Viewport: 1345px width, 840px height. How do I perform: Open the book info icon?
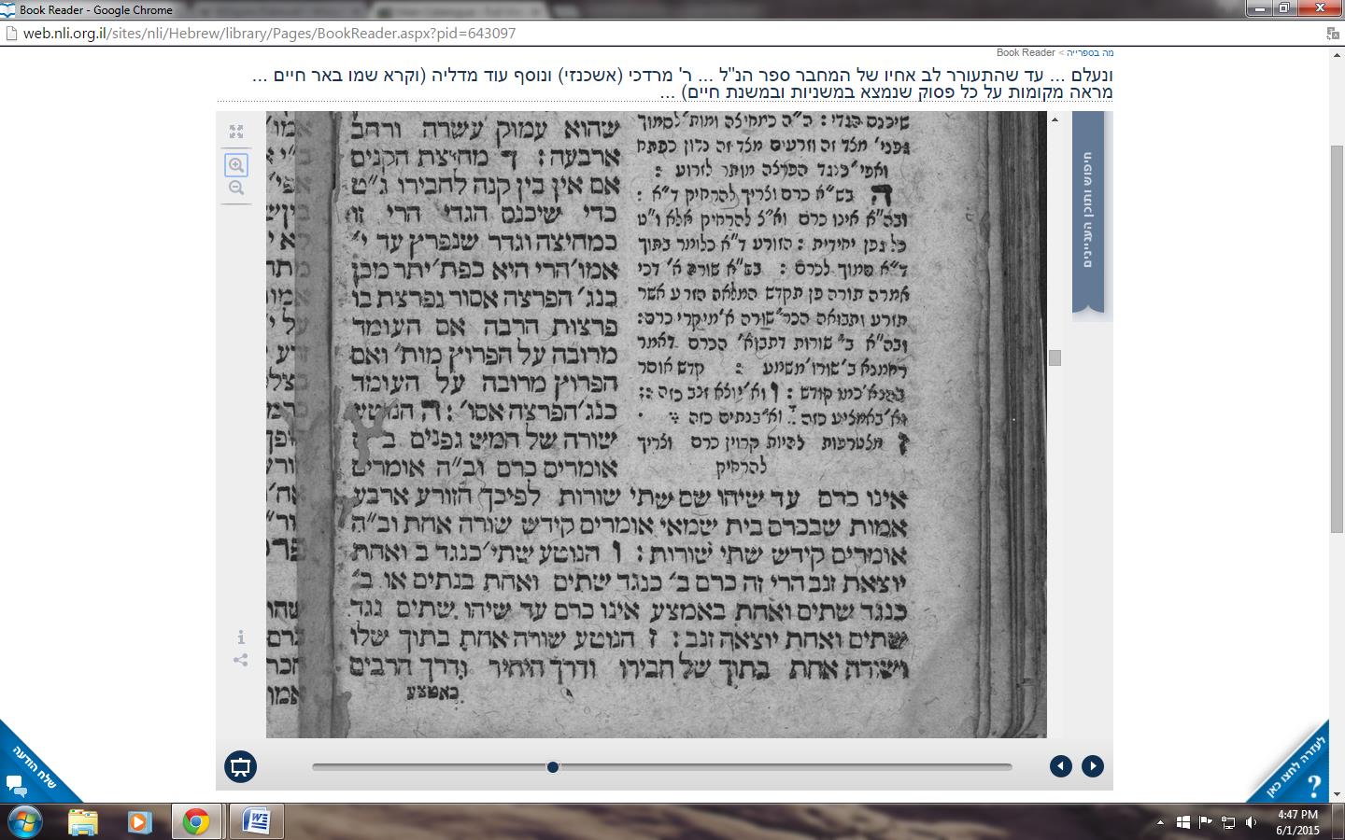[241, 637]
